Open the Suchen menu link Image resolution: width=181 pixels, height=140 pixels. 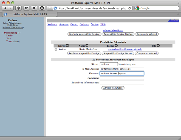95,24
